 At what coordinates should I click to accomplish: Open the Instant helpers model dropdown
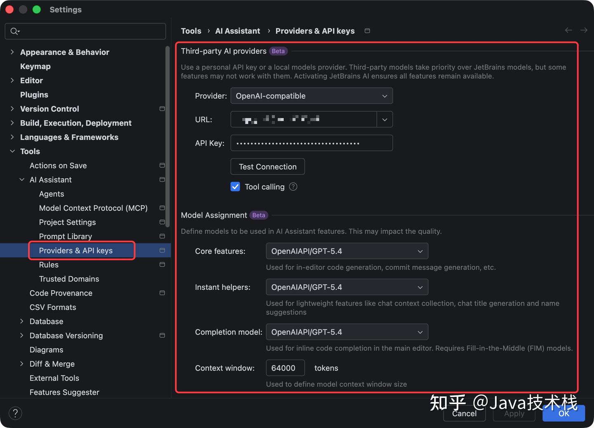click(347, 287)
